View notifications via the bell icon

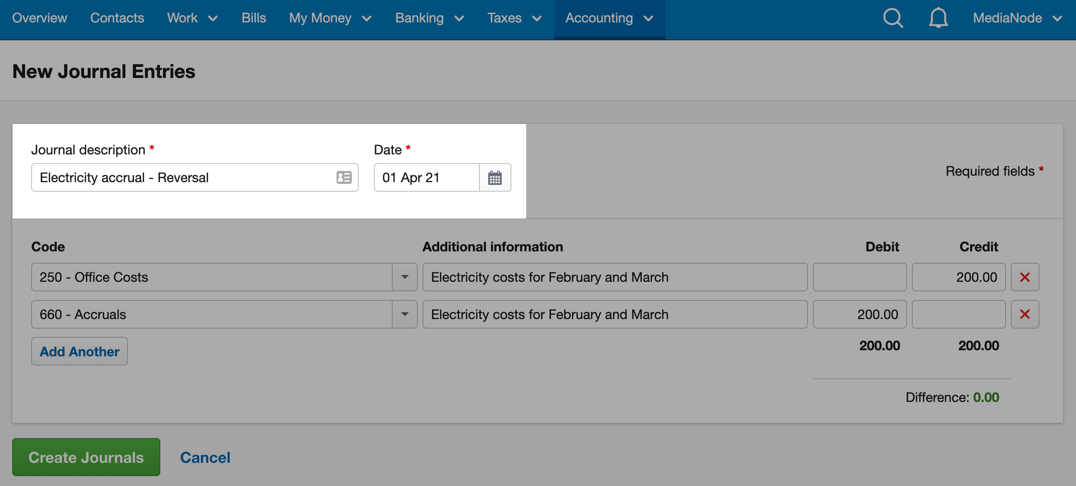click(x=938, y=18)
